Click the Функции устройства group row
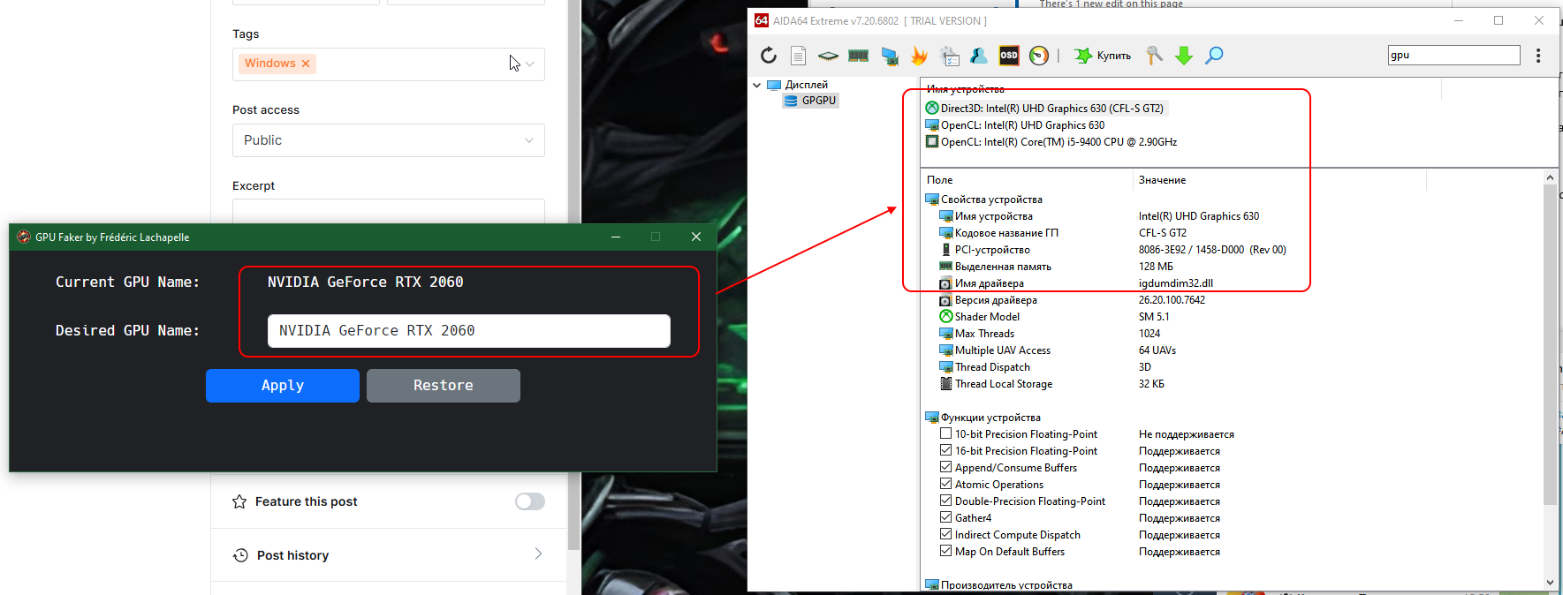The image size is (1563, 595). tap(983, 418)
